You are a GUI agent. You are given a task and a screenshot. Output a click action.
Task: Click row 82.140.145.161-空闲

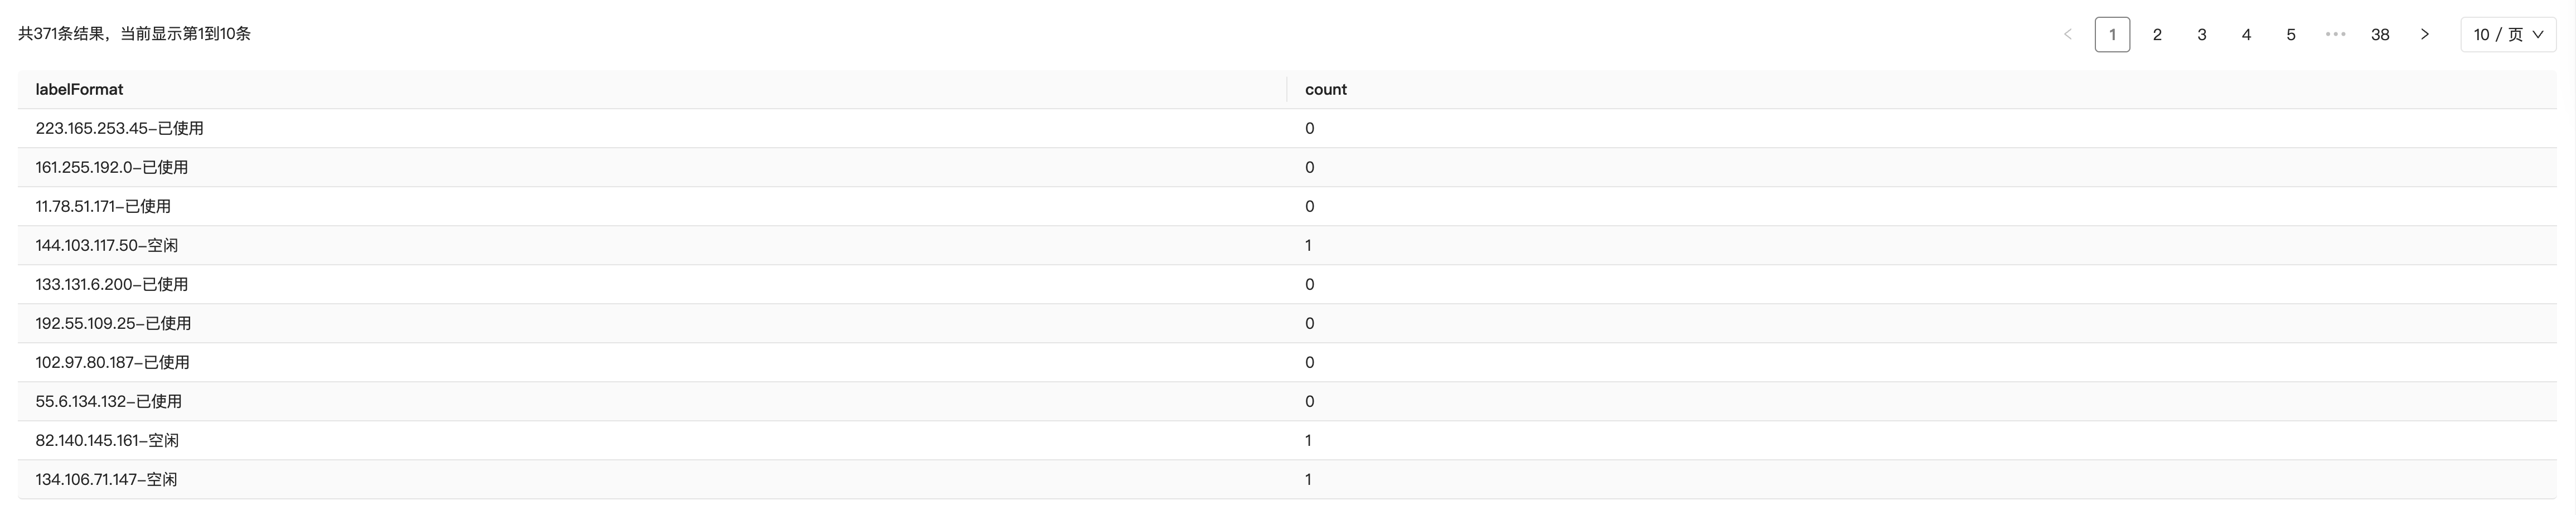[107, 440]
